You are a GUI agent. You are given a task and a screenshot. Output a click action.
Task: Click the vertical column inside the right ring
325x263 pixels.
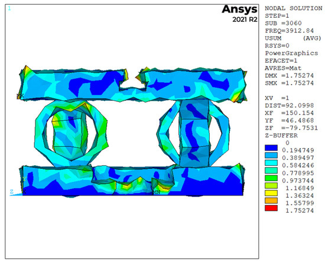194,133
